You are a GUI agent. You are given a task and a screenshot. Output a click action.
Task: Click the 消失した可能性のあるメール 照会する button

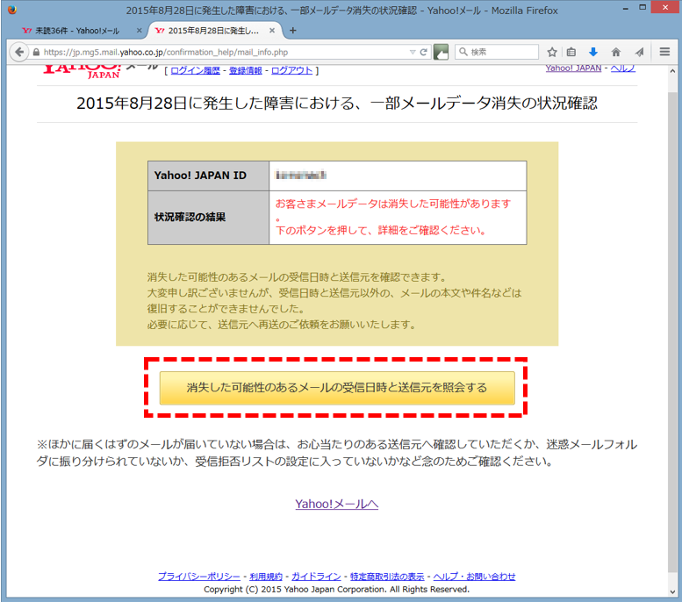337,388
